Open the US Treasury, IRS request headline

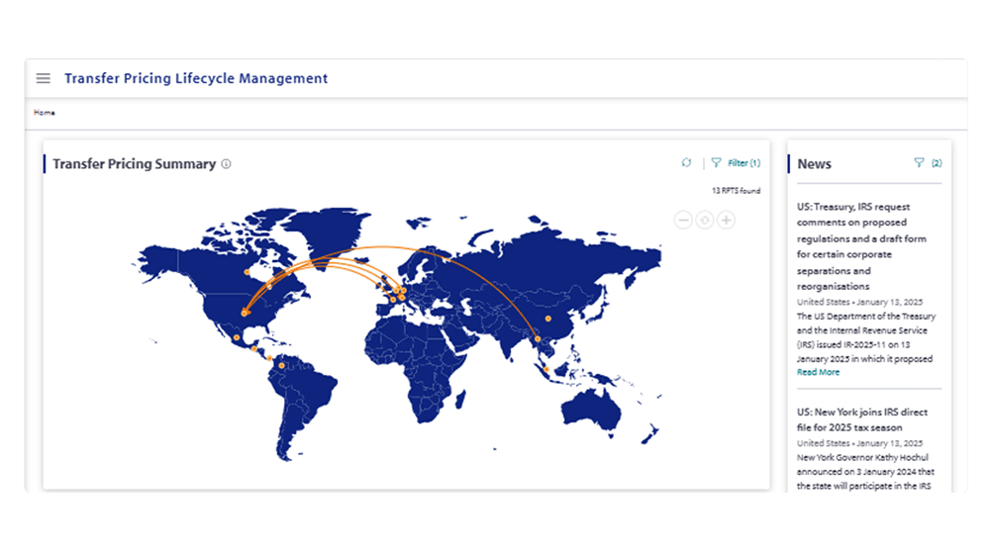[x=861, y=246]
